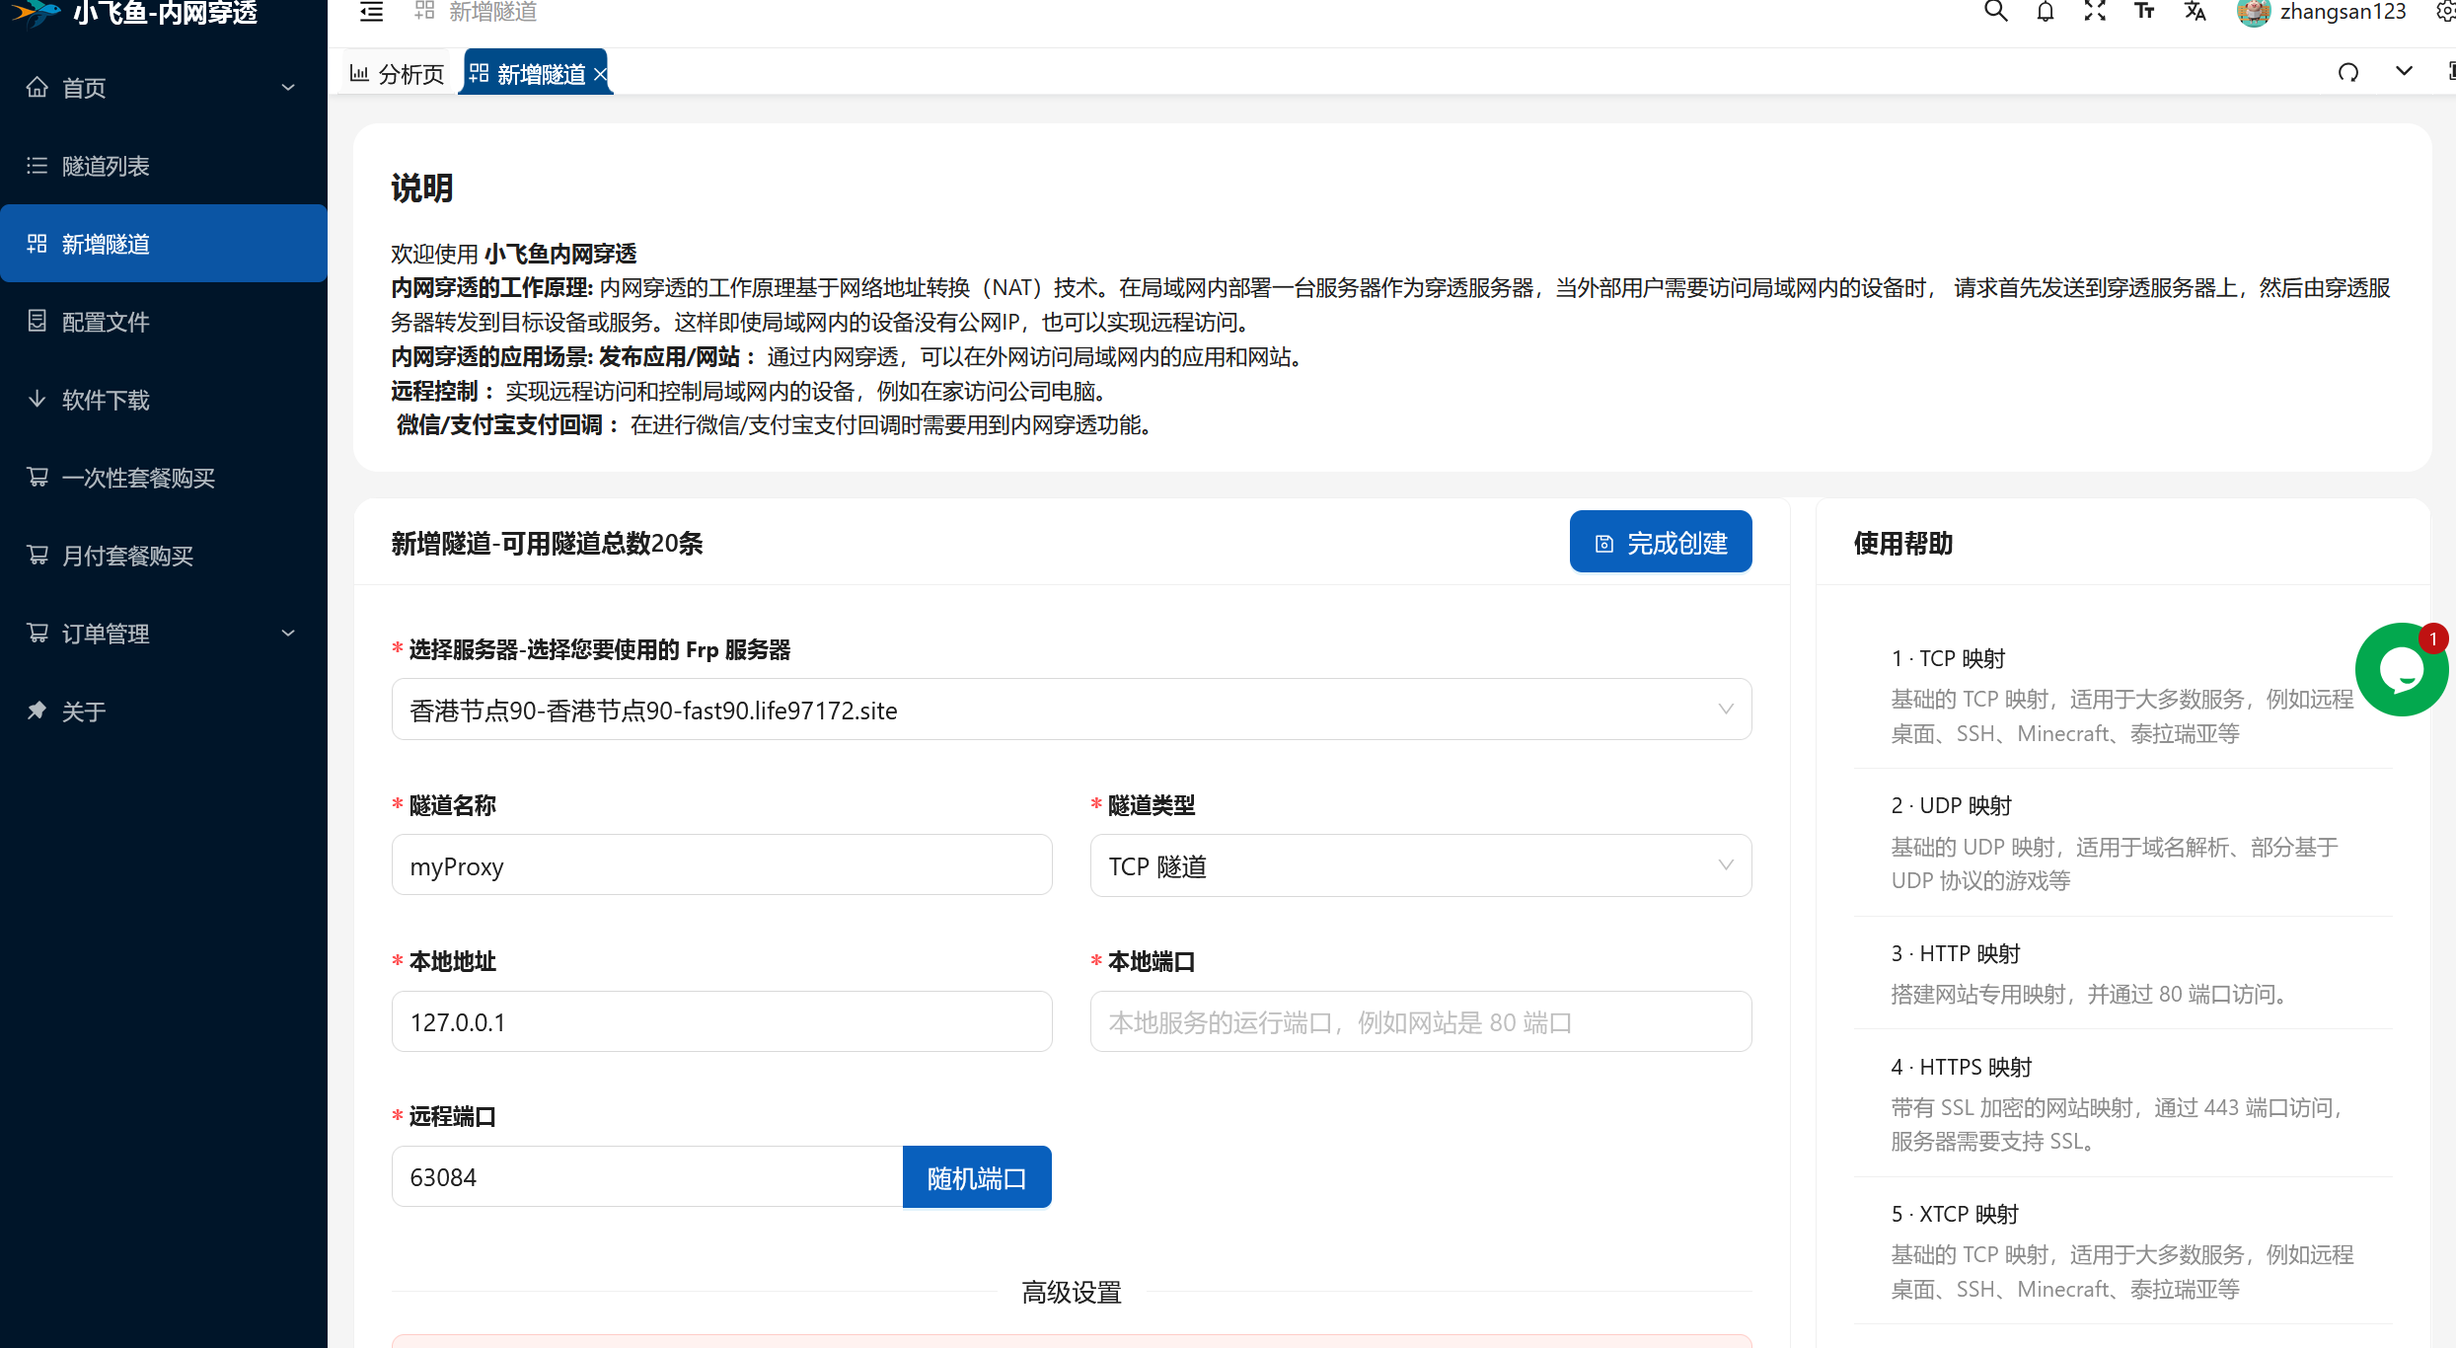Click the 本地端口 input field

coord(1420,1022)
